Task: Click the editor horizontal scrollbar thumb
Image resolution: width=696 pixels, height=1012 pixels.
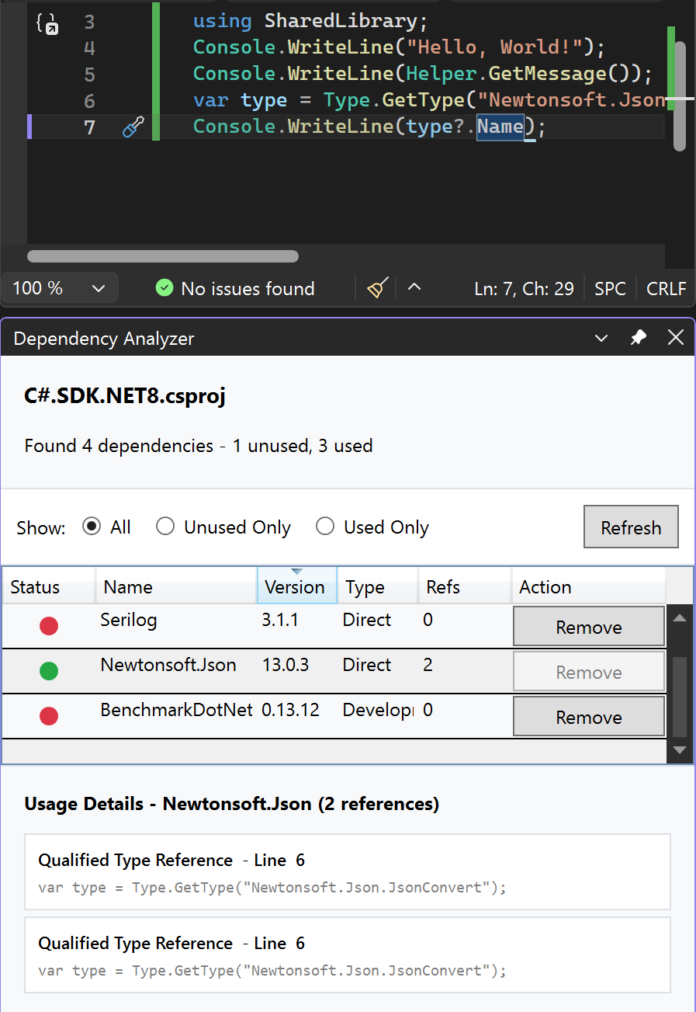Action: tap(163, 256)
